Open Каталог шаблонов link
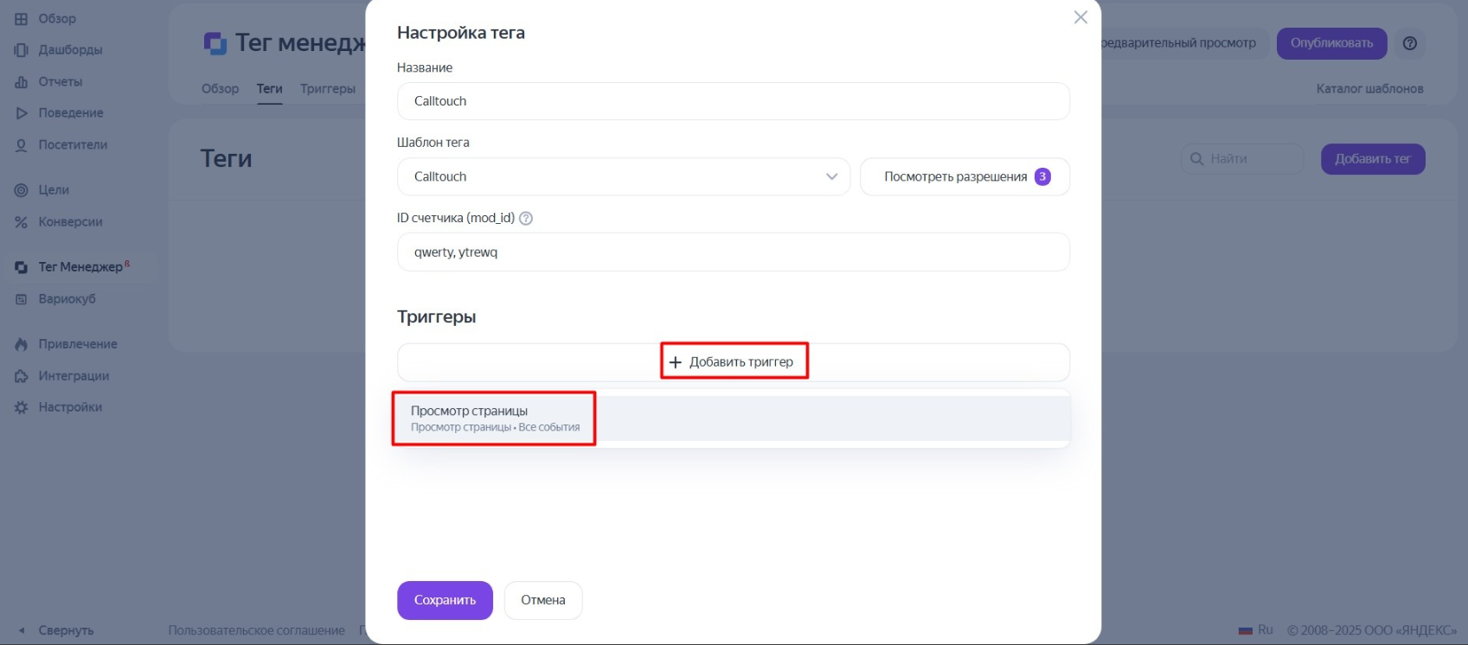Screen dimensions: 1468x645 pos(1370,89)
